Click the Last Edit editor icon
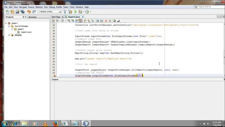Image resolution: width=225 pixels, height=127 pixels. (53, 20)
